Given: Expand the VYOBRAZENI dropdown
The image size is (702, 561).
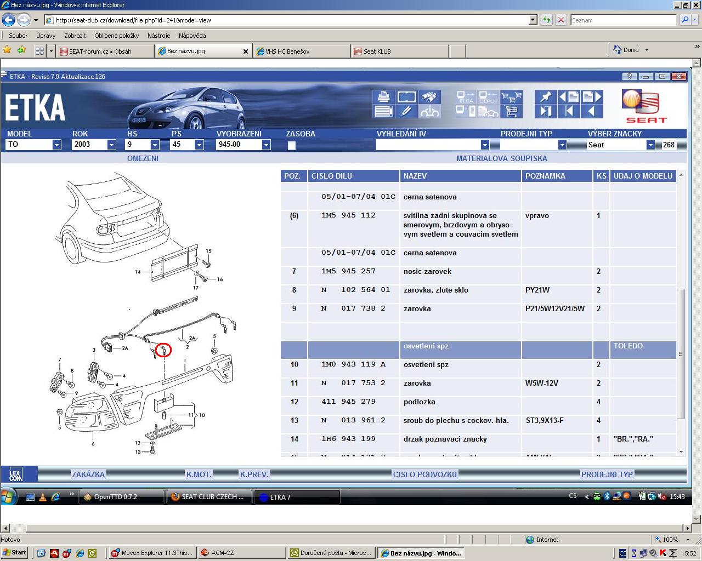Looking at the screenshot, I should click(266, 145).
